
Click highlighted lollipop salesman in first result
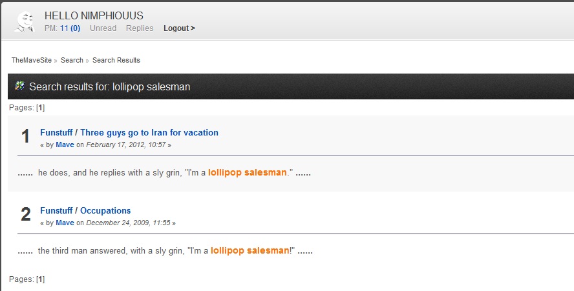pos(247,172)
